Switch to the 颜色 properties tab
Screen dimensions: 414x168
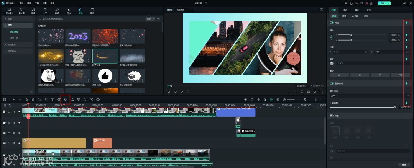click(357, 10)
